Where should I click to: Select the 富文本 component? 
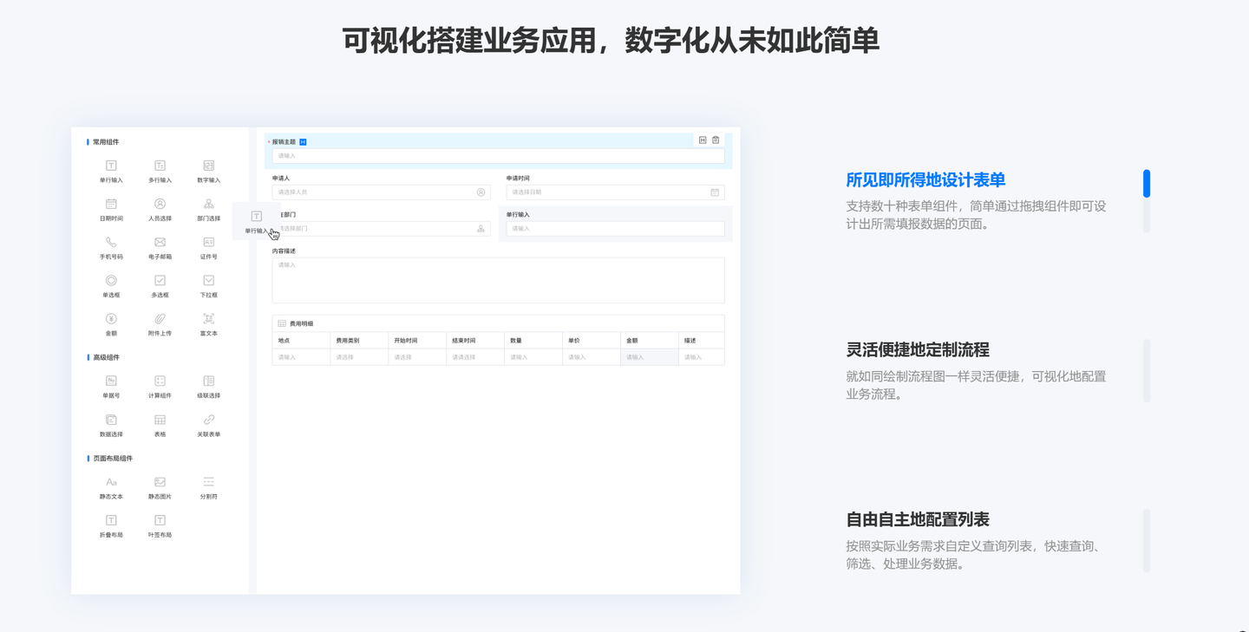click(x=208, y=324)
